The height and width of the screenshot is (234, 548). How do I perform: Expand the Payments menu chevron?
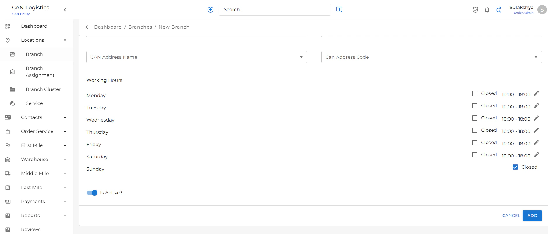65,202
